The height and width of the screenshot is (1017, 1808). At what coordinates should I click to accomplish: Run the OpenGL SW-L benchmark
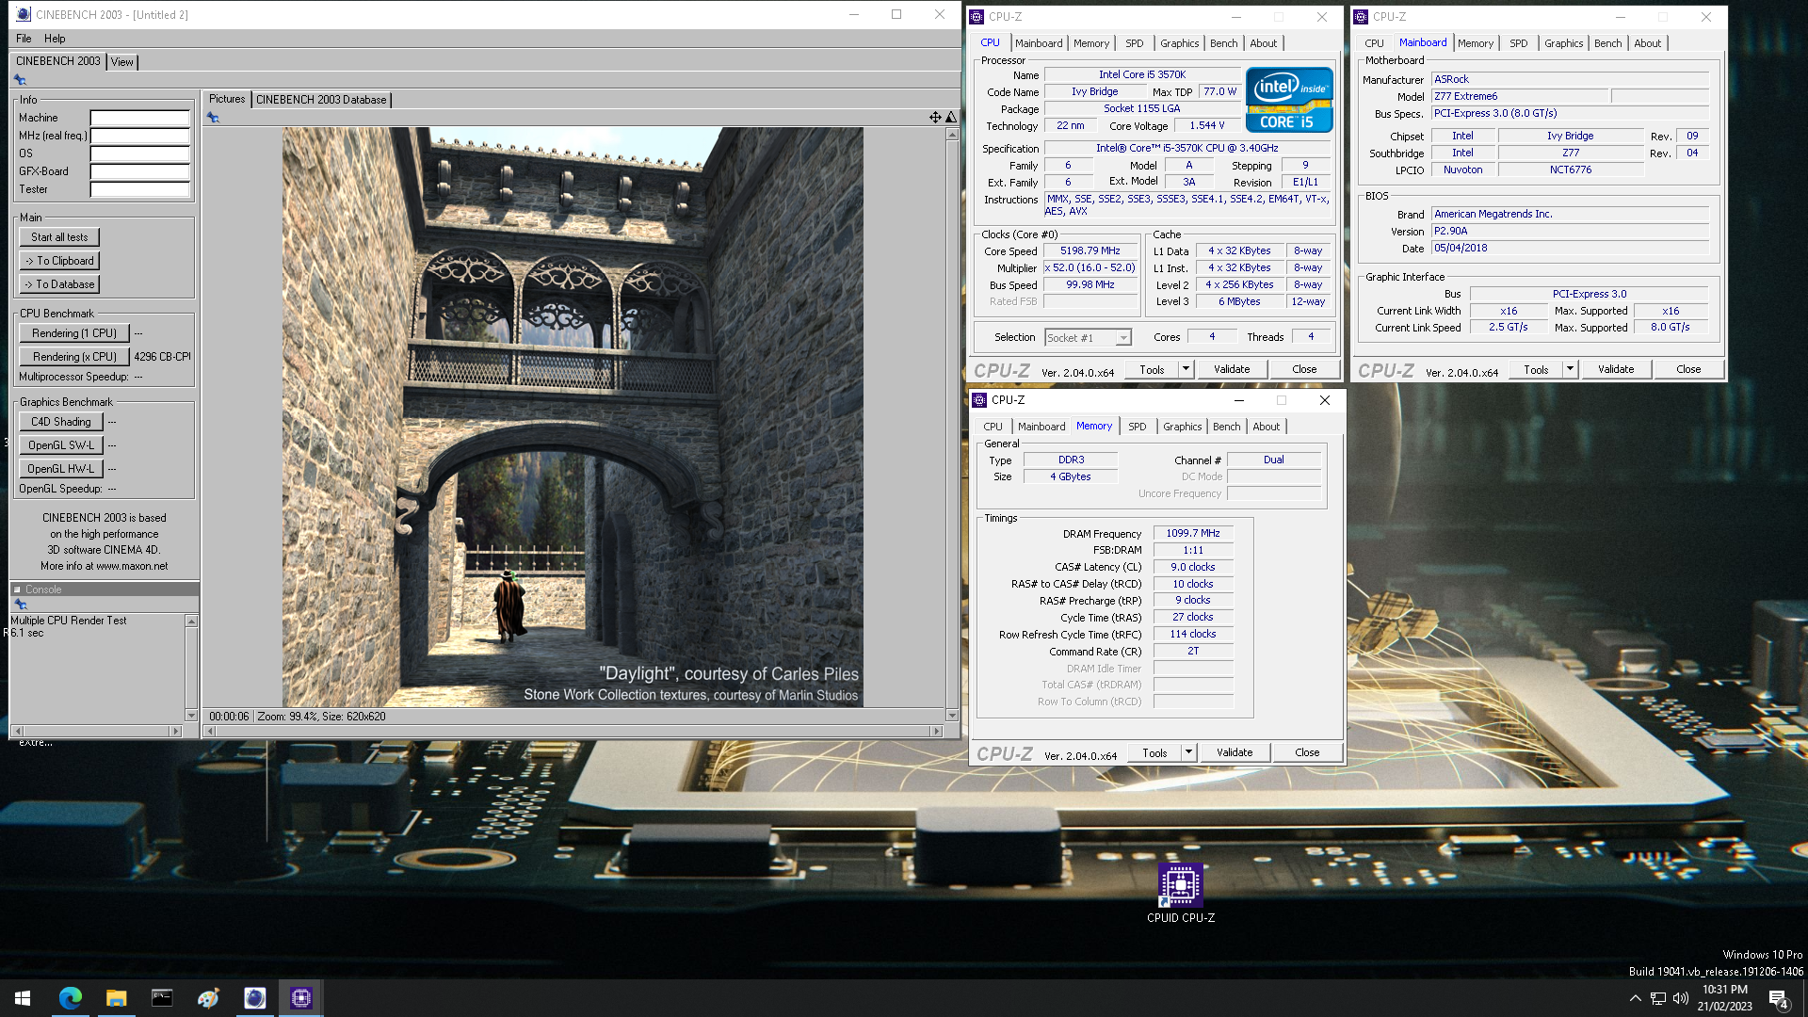point(61,445)
